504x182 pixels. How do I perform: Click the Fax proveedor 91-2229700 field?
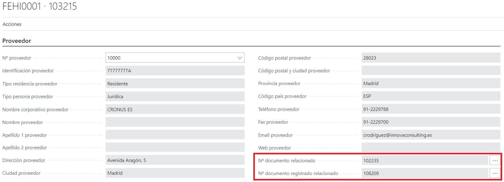[x=431, y=122]
